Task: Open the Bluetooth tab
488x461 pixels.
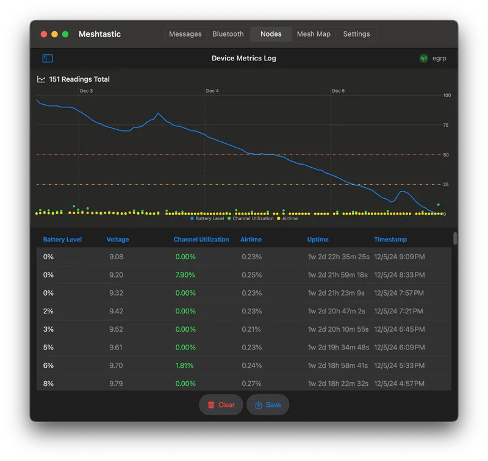Action: click(228, 34)
